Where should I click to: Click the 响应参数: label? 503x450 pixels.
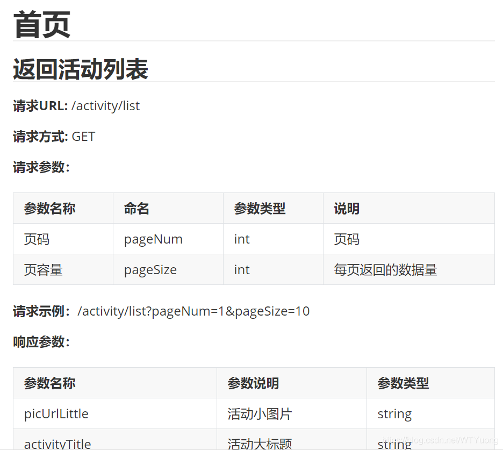[41, 342]
